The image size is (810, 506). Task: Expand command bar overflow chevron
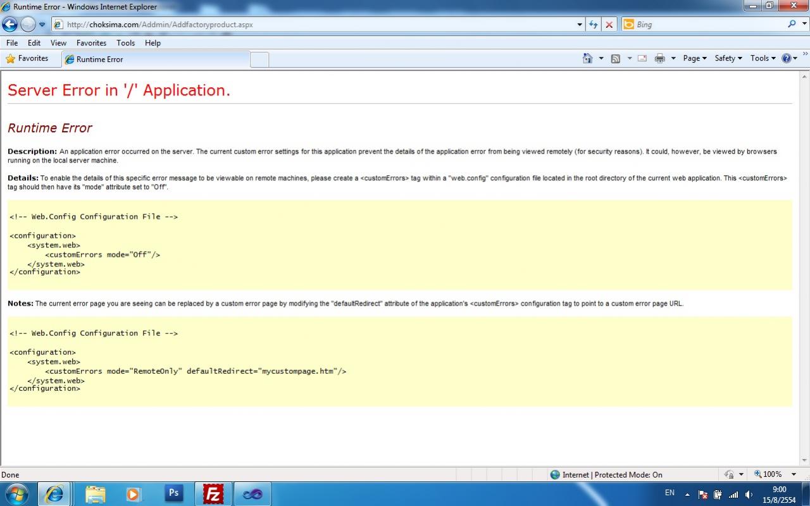[805, 56]
